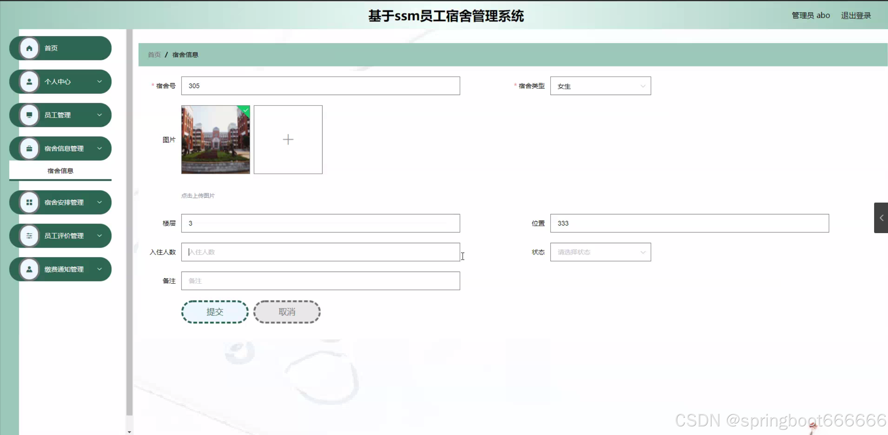Image resolution: width=888 pixels, height=435 pixels.
Task: Click the user icon beside 缴费通知管理
Action: pos(29,269)
